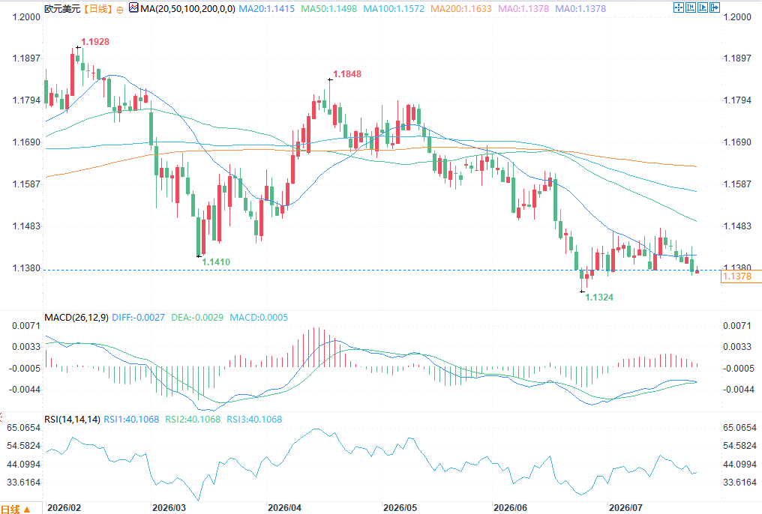The height and width of the screenshot is (514, 762).
Task: Click the MACD(26,12,9) indicator title
Action: coord(76,318)
